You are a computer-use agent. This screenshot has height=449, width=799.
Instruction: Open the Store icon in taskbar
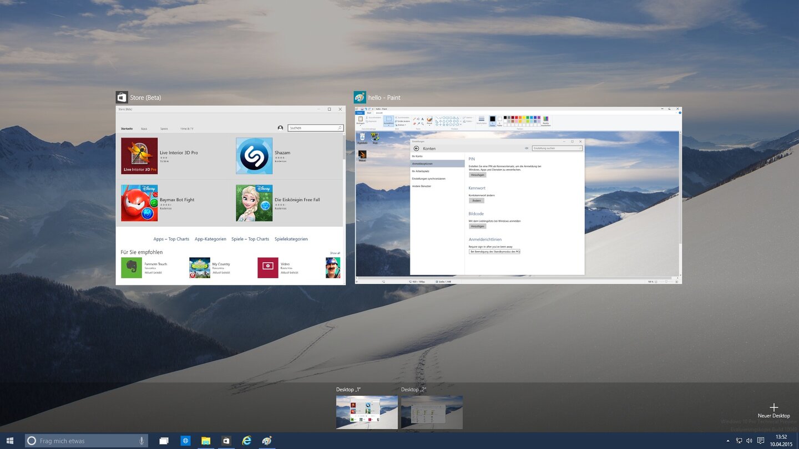pos(226,441)
